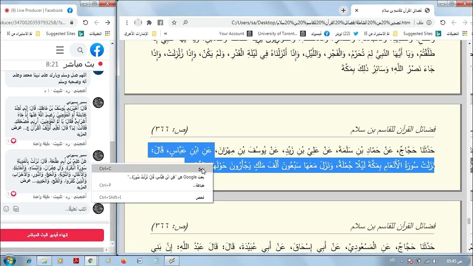The width and height of the screenshot is (473, 266).
Task: Click the lock icon in Facebook address bar
Action: coord(72,23)
